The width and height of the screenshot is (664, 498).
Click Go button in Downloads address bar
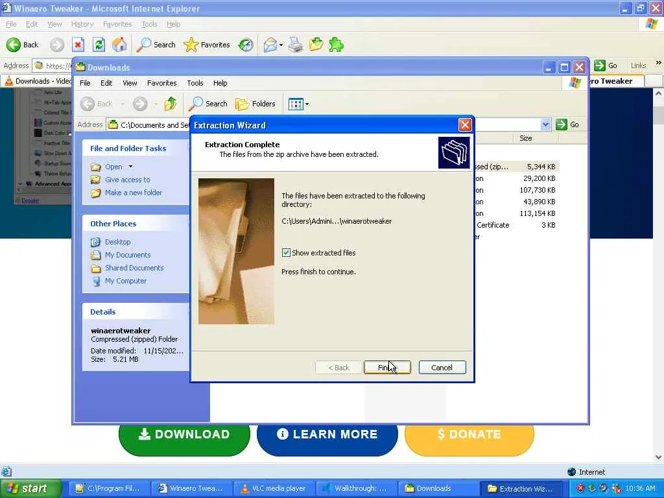point(568,124)
